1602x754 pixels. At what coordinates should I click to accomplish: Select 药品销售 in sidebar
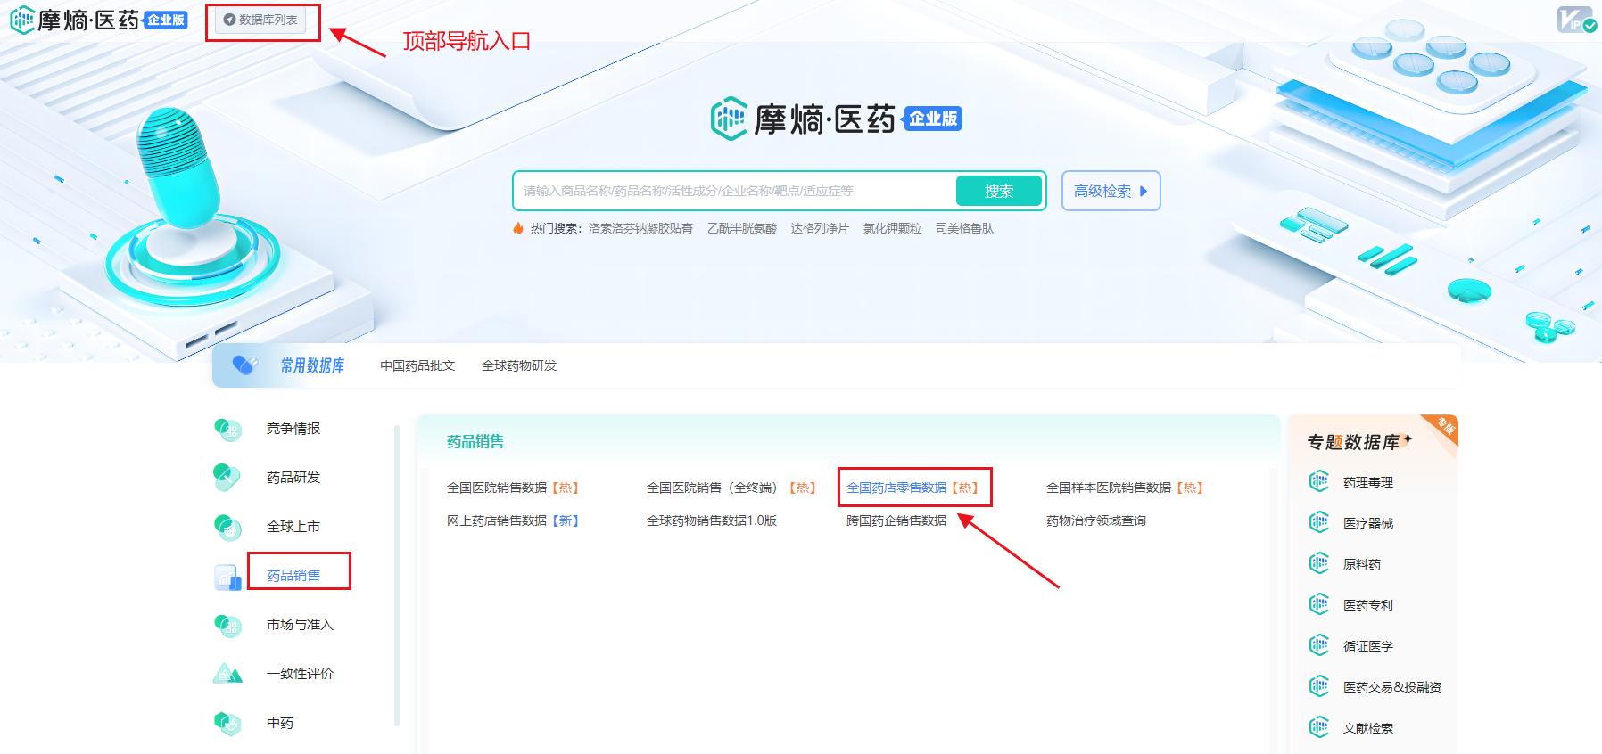pyautogui.click(x=293, y=576)
